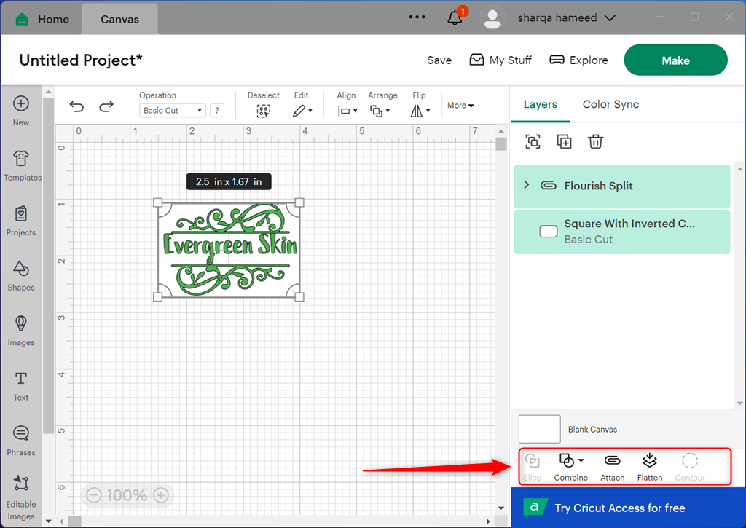Open the Shapes tool in sidebar

pyautogui.click(x=21, y=275)
